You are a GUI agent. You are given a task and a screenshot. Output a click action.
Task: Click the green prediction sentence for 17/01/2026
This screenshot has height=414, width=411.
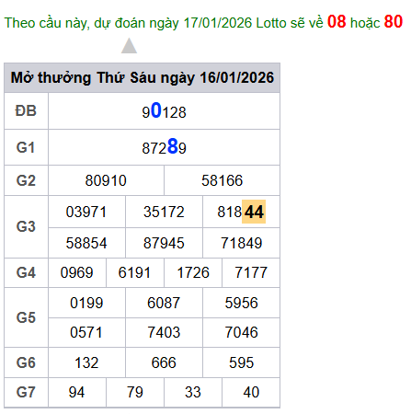203,22
